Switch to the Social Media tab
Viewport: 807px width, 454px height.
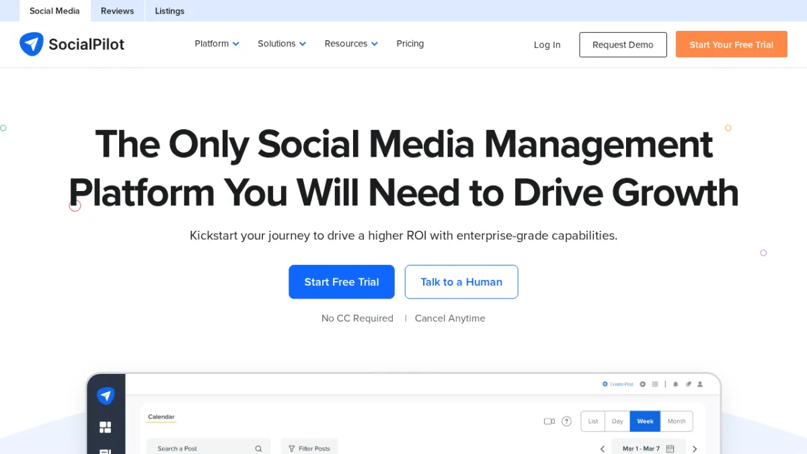pyautogui.click(x=54, y=11)
